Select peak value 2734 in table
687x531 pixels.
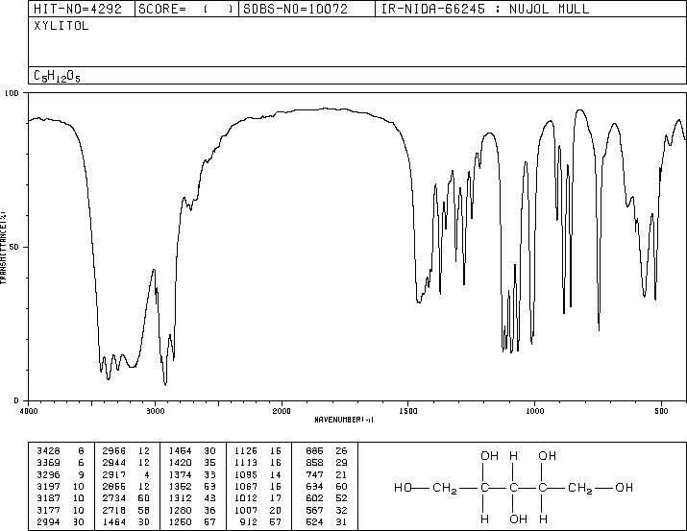click(x=114, y=498)
